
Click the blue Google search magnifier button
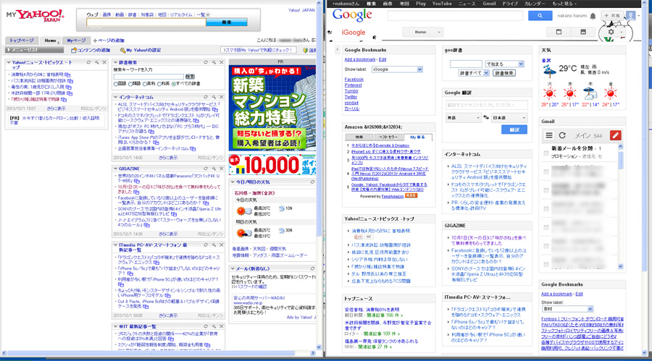(x=540, y=16)
